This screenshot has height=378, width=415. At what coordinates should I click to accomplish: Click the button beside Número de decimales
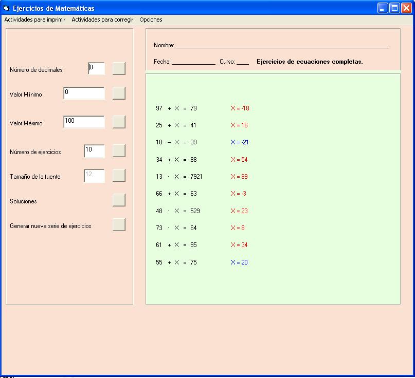pos(119,69)
